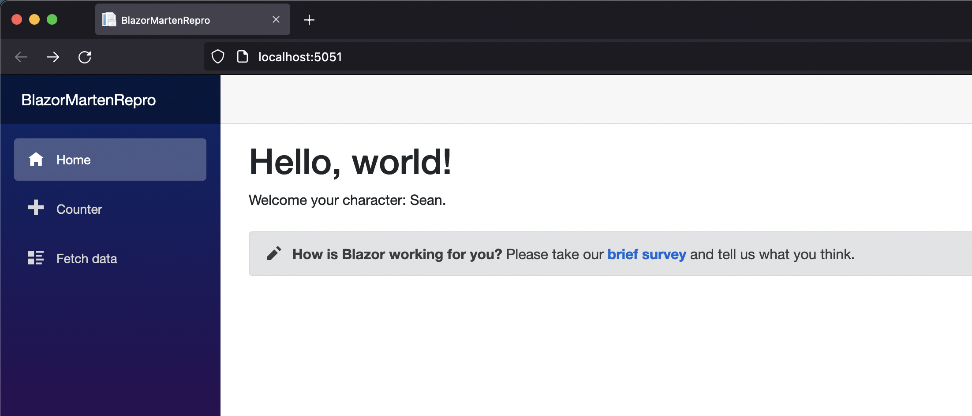Select the Counter navigation item
This screenshot has width=972, height=416.
tap(79, 209)
